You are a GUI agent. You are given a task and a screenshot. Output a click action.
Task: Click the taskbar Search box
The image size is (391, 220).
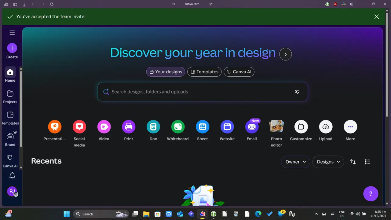(x=101, y=214)
